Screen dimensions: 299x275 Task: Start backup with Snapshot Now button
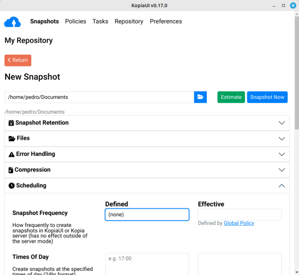pos(267,97)
